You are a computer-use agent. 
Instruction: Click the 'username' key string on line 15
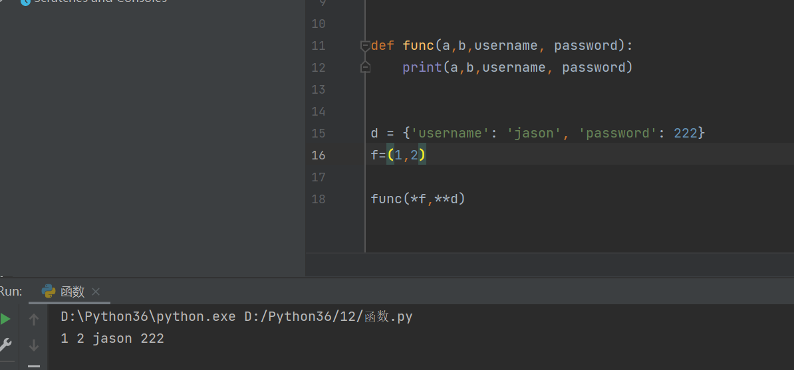tap(451, 134)
